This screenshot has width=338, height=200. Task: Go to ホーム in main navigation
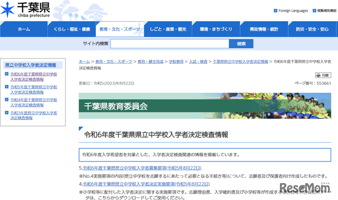24,29
